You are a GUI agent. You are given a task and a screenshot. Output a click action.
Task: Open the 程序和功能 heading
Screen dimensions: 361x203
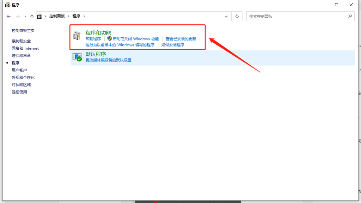(98, 33)
